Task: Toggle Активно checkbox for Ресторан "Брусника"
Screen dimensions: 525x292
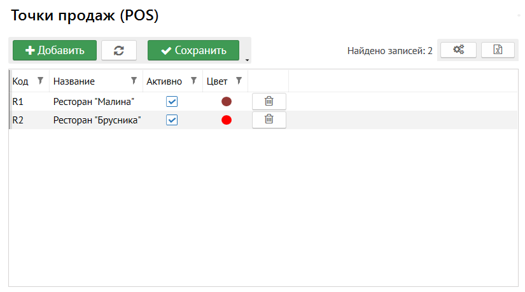Action: coord(172,120)
